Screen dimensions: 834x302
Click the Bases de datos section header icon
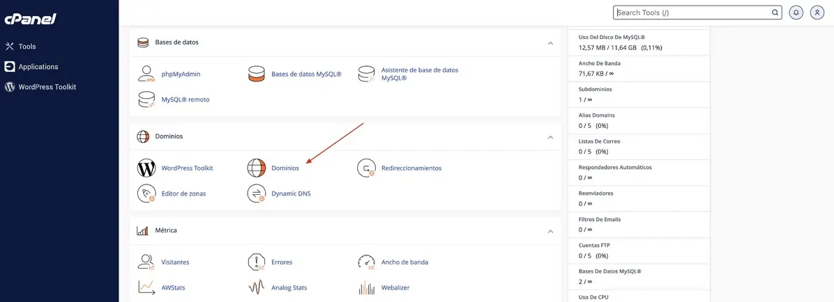point(142,42)
